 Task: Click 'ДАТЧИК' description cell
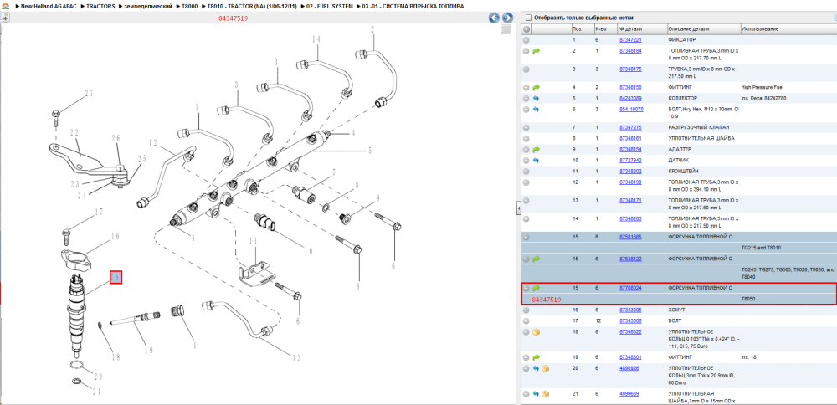[x=677, y=160]
